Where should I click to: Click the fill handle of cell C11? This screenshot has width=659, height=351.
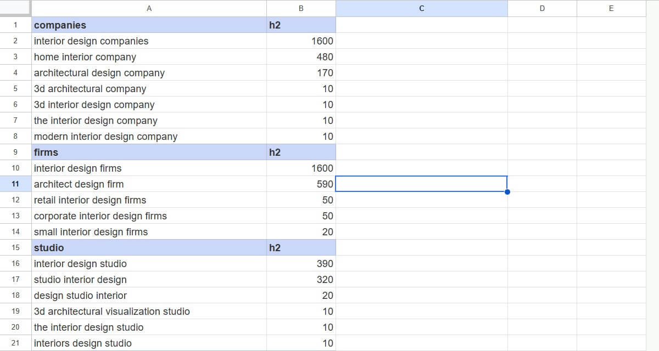[x=507, y=192]
